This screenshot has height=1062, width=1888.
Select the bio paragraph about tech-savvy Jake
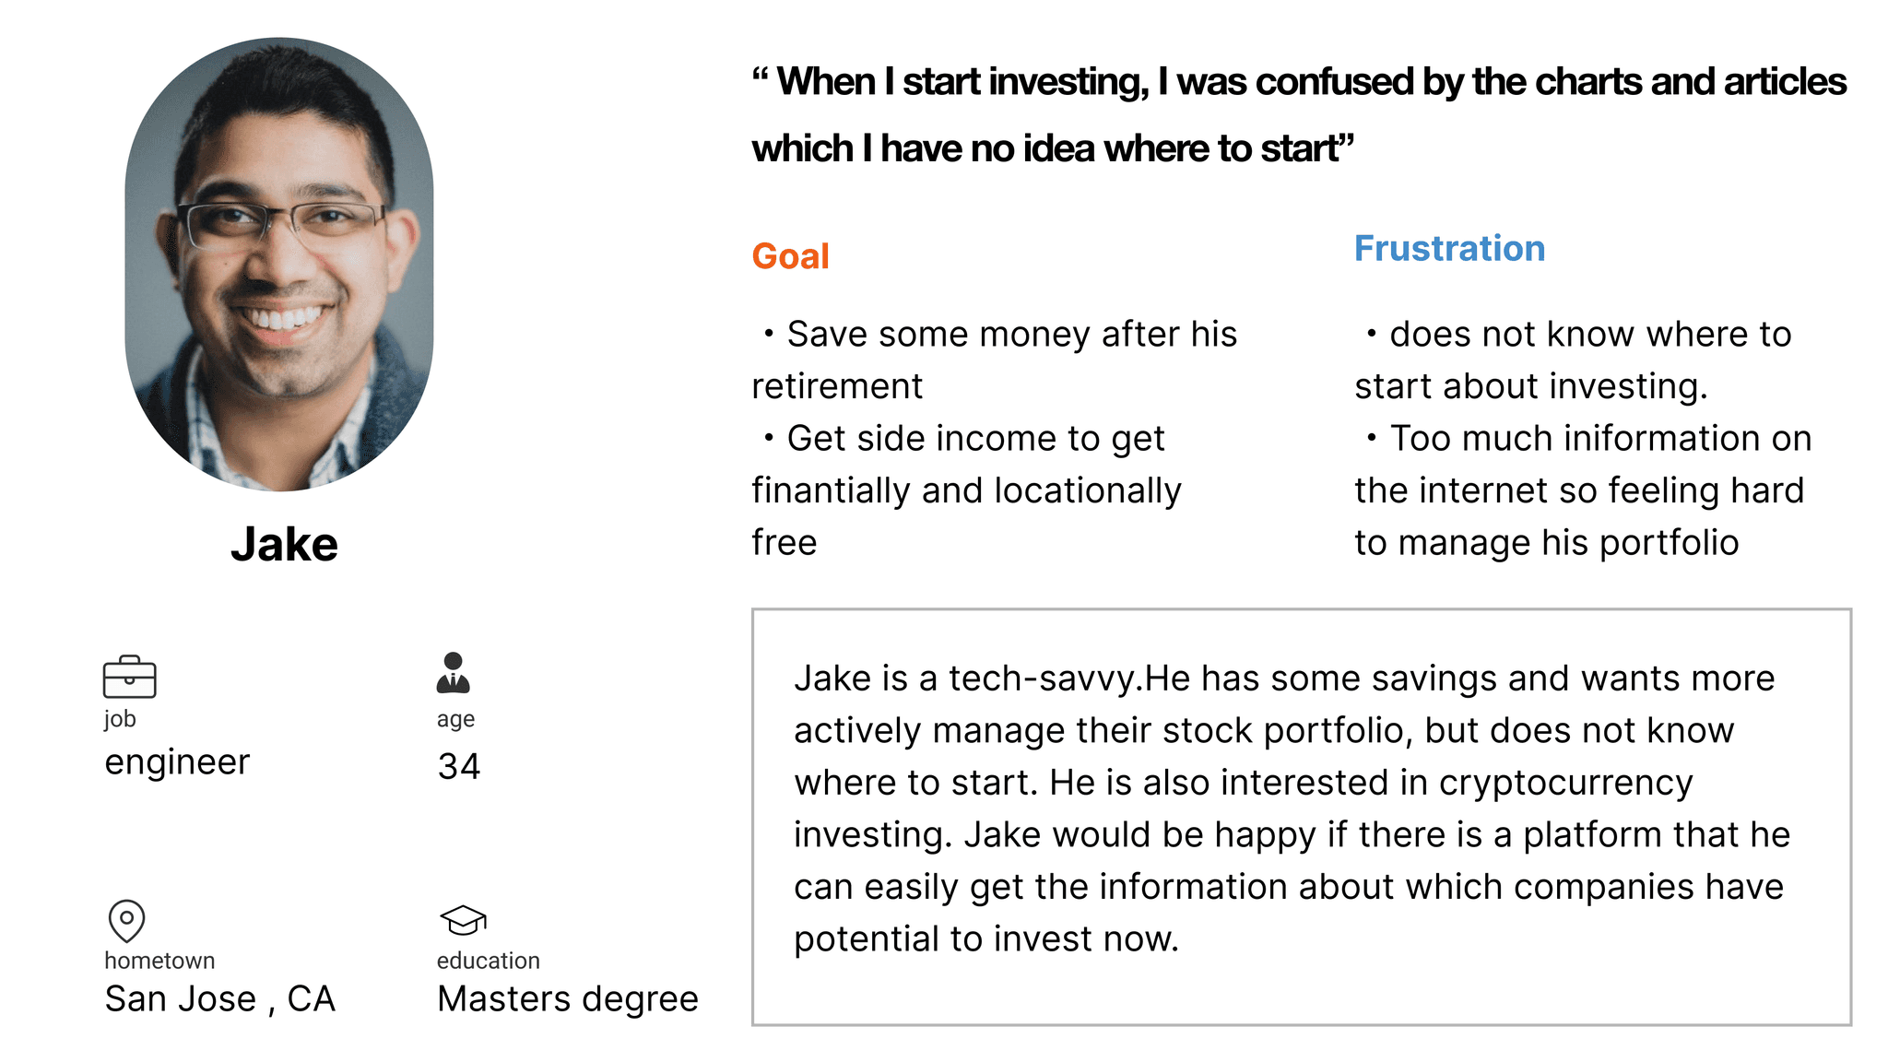pyautogui.click(x=1292, y=808)
